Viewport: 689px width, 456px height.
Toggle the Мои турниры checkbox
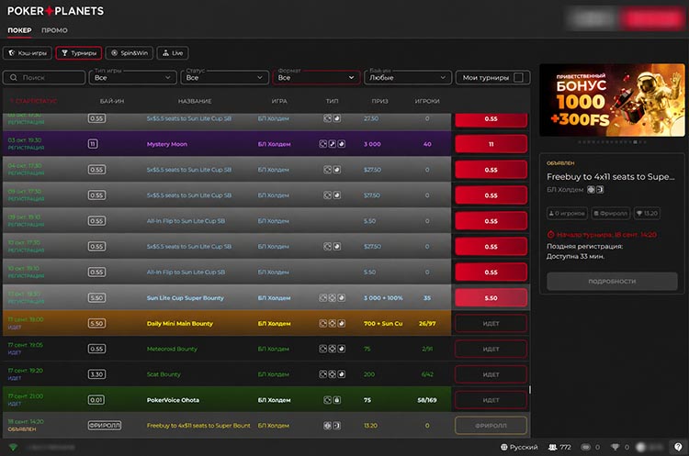[x=518, y=78]
